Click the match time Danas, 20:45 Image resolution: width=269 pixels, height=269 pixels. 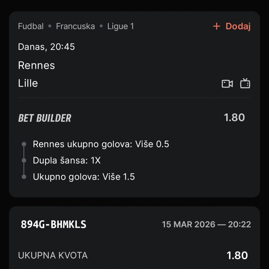[x=47, y=47]
